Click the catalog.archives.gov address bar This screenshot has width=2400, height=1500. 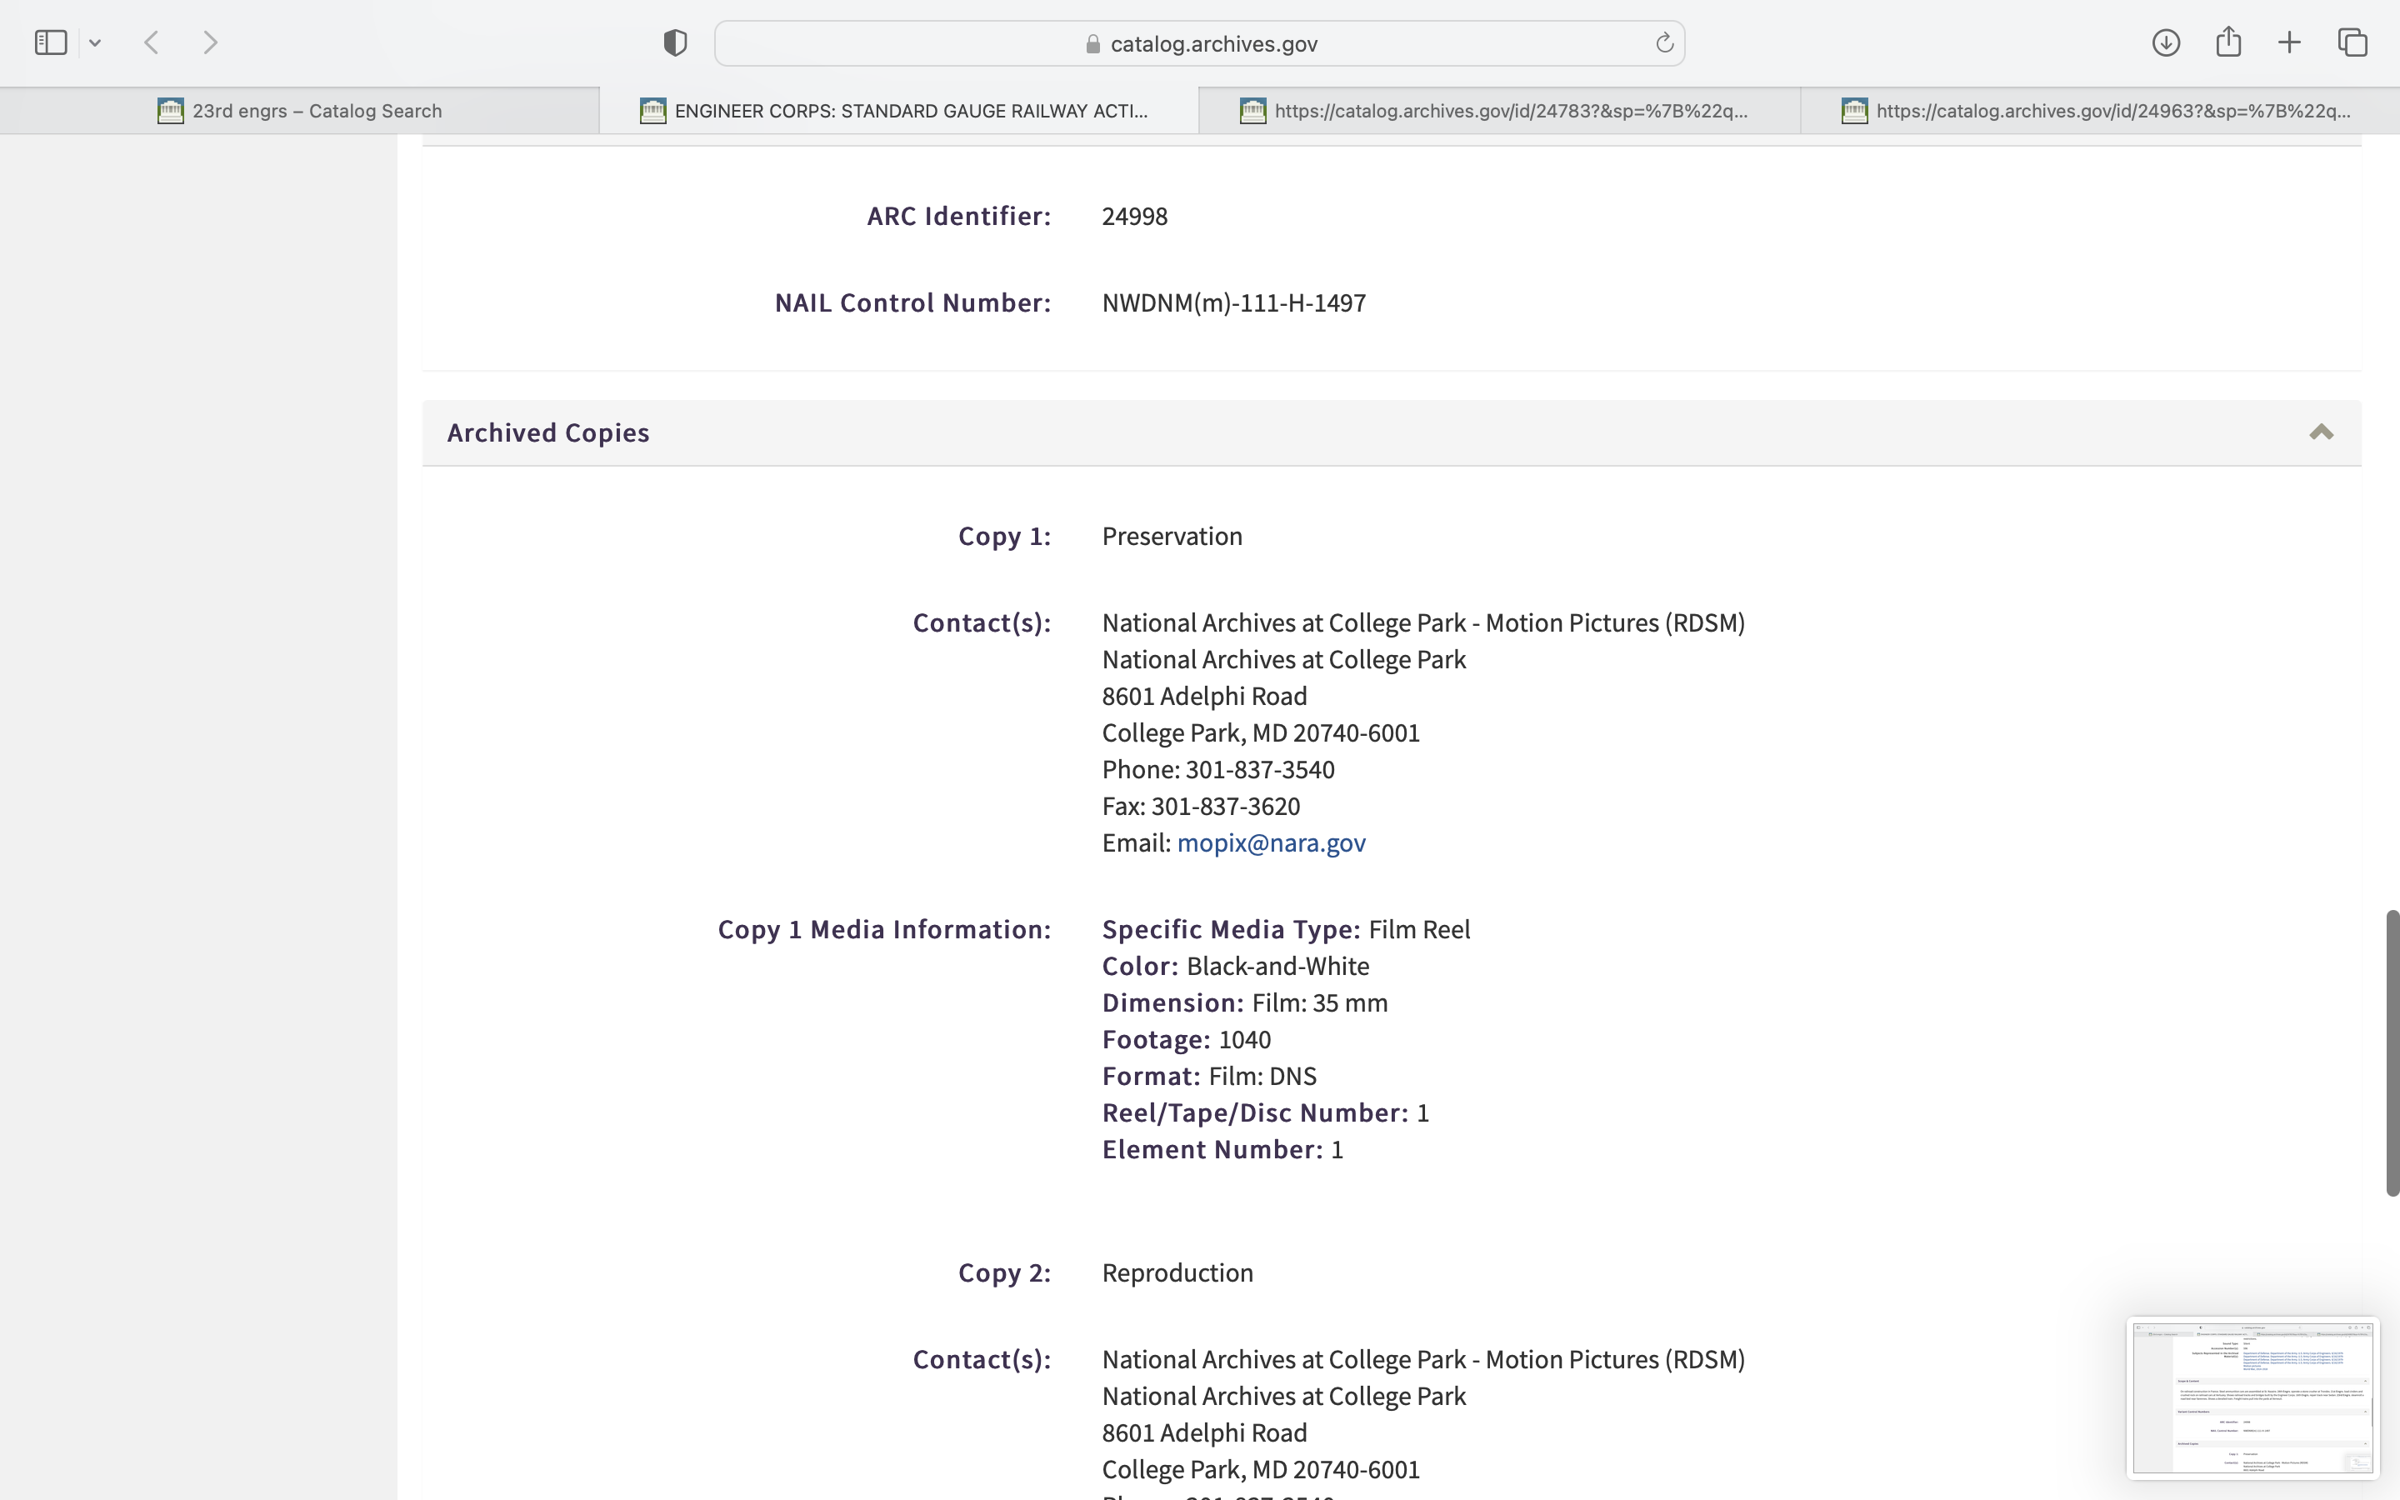[x=1200, y=43]
